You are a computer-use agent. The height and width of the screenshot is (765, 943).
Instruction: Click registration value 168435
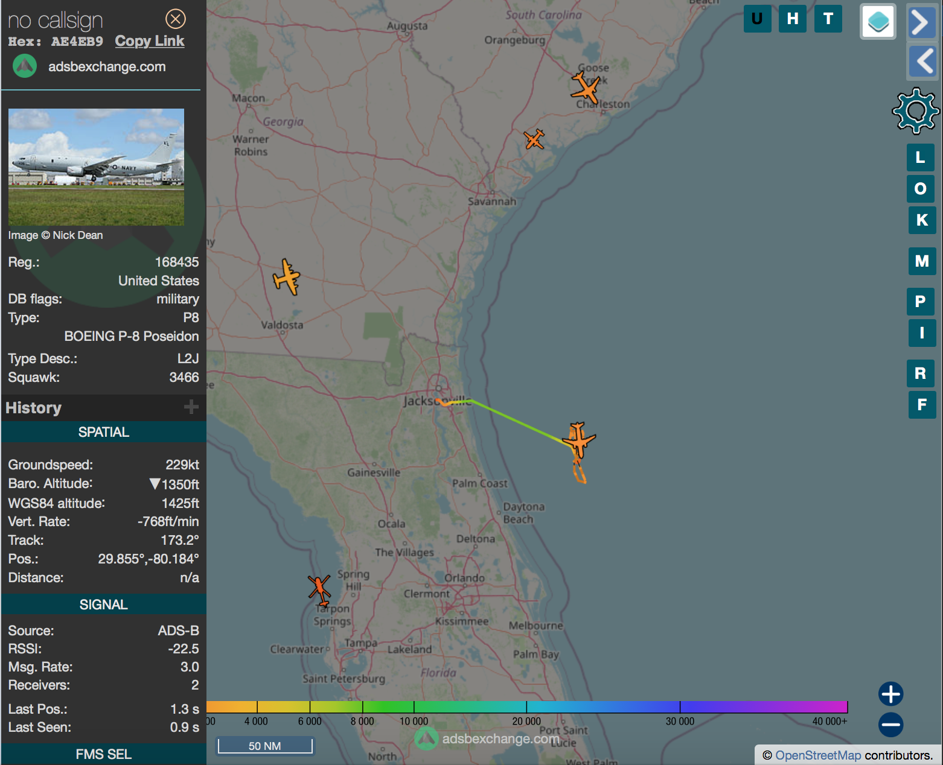click(x=177, y=262)
